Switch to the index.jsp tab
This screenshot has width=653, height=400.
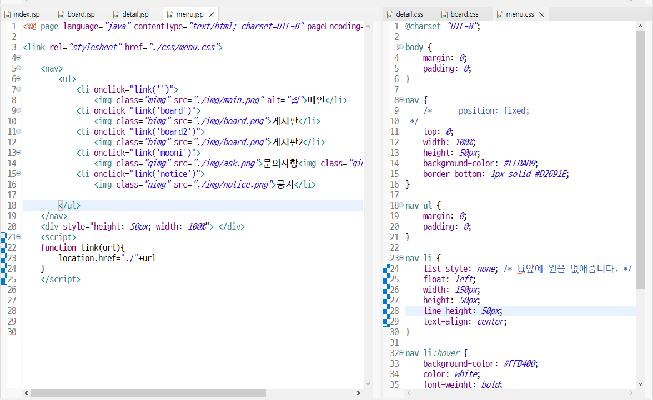(x=26, y=14)
